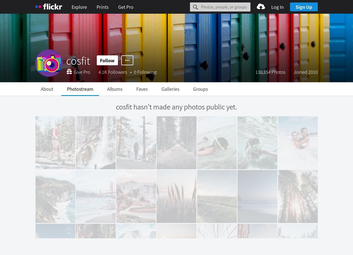
Task: Click the 130,154 Photos count
Action: (270, 72)
